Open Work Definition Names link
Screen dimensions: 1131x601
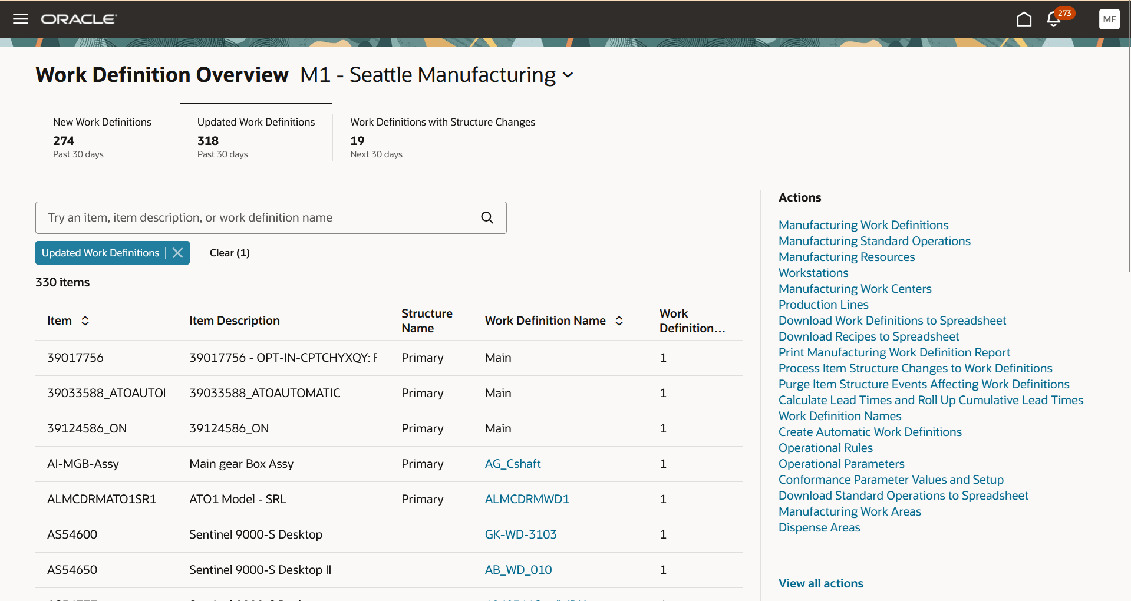(840, 416)
